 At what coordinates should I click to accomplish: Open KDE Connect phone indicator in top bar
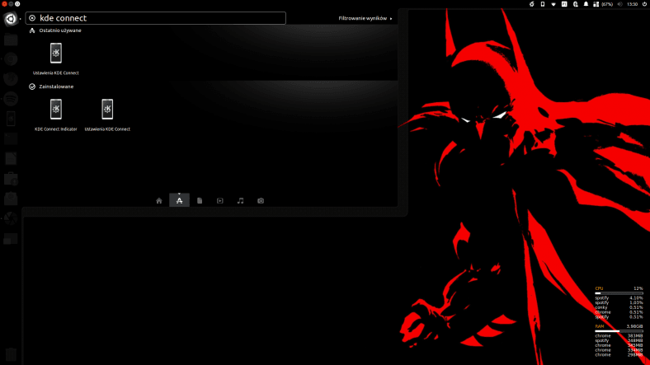[543, 4]
